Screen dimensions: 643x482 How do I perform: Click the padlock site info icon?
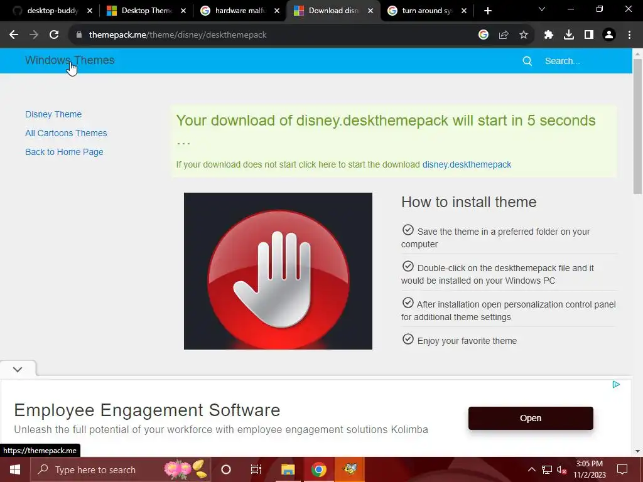(79, 35)
